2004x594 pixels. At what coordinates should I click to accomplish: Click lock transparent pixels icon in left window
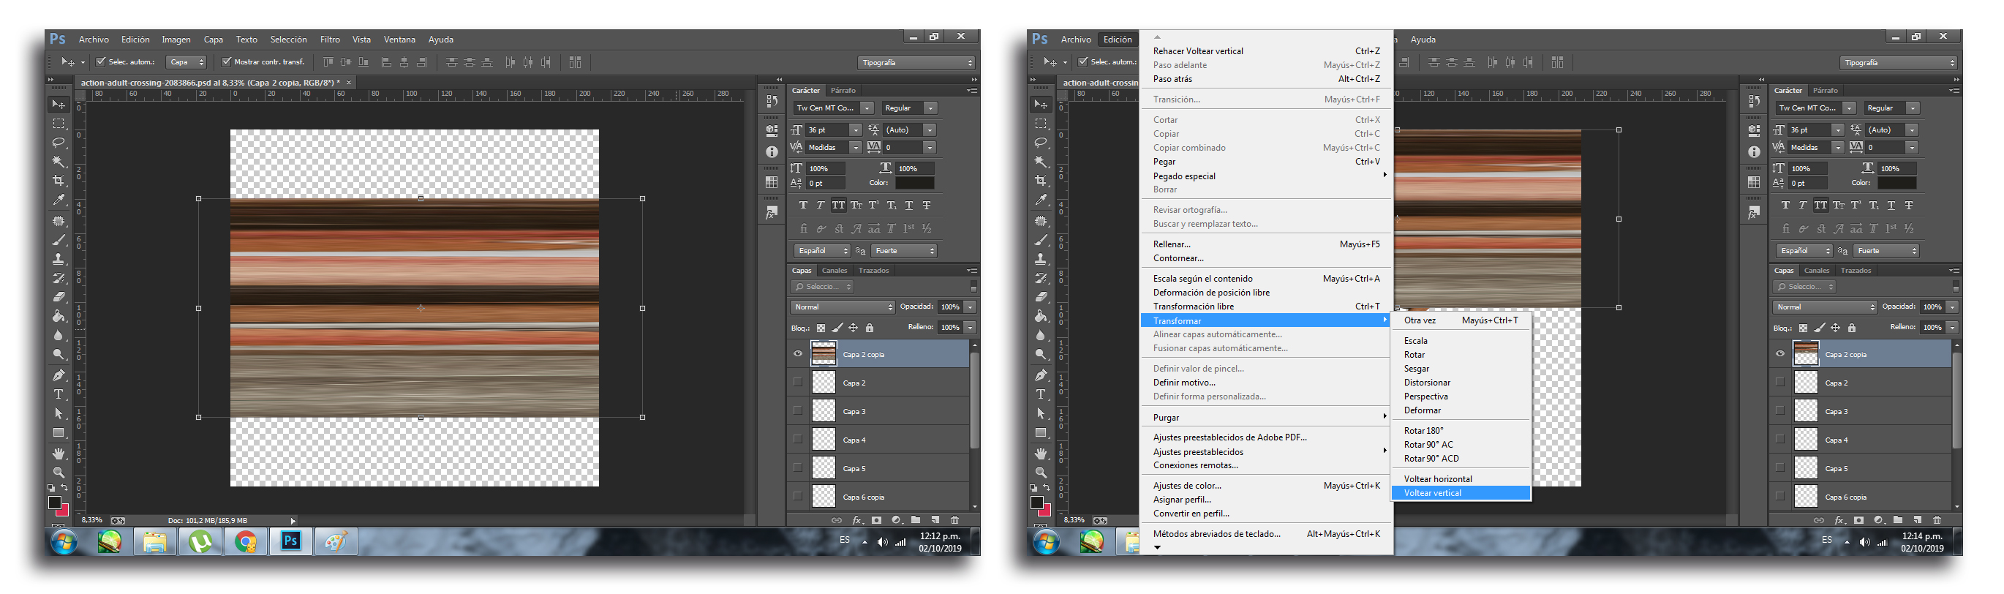[821, 328]
